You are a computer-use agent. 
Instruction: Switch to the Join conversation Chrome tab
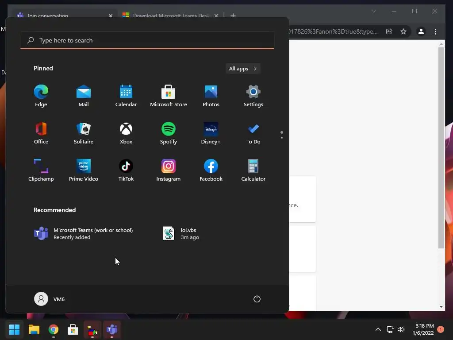click(x=61, y=15)
